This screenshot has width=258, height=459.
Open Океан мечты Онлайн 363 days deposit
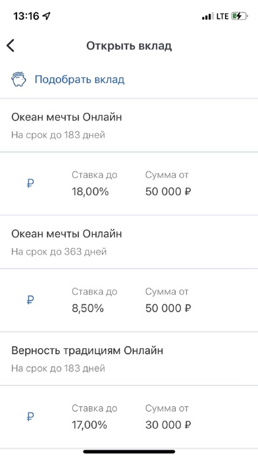tap(129, 242)
